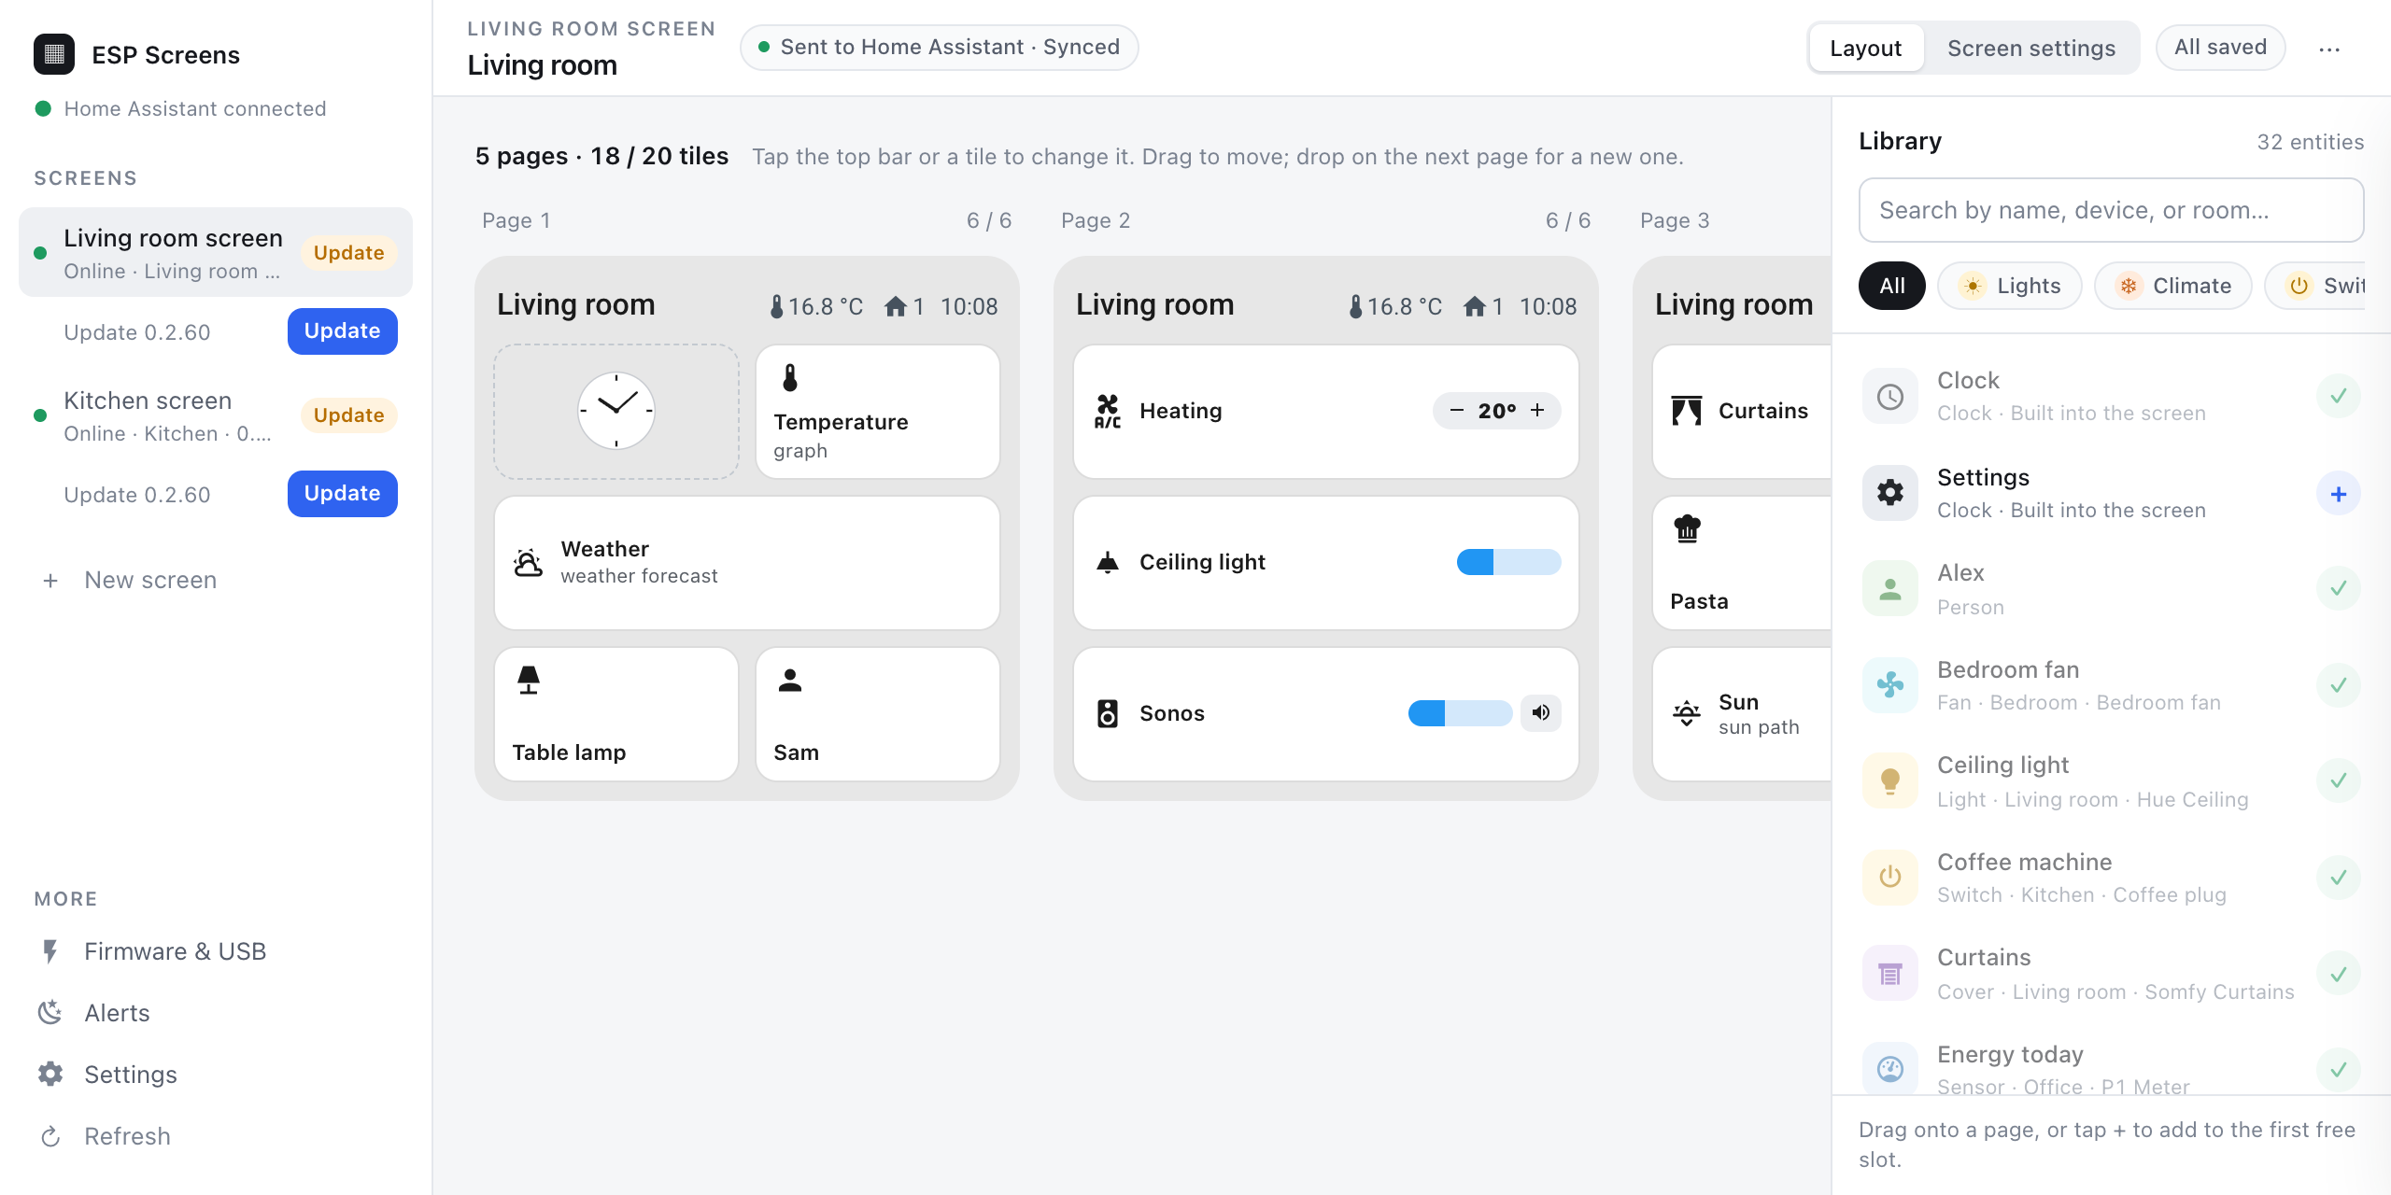Select the All filter chip

click(1892, 286)
